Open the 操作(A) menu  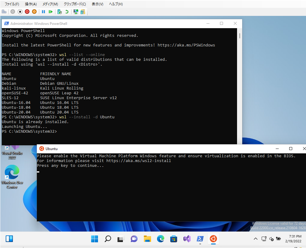[31, 4]
